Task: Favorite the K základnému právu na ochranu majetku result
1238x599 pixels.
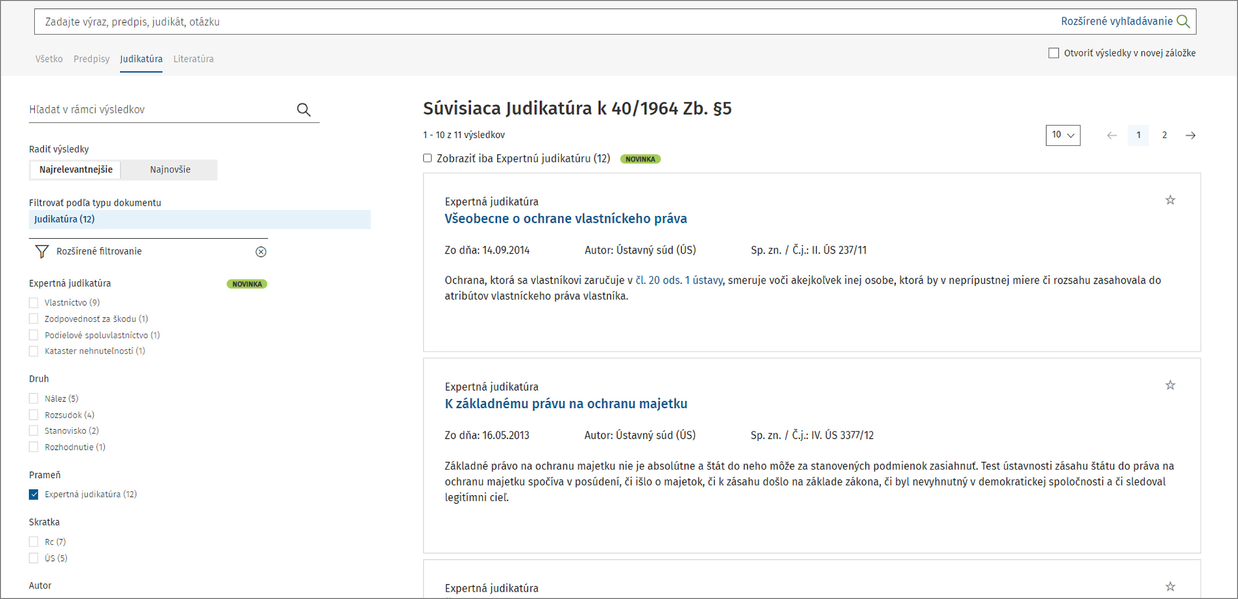Action: [1170, 385]
